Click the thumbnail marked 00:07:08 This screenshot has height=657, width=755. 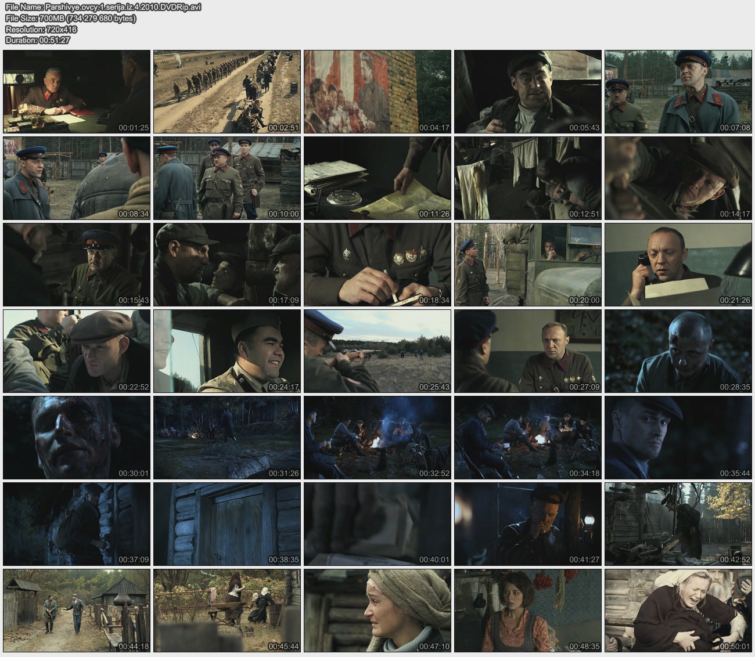(678, 92)
